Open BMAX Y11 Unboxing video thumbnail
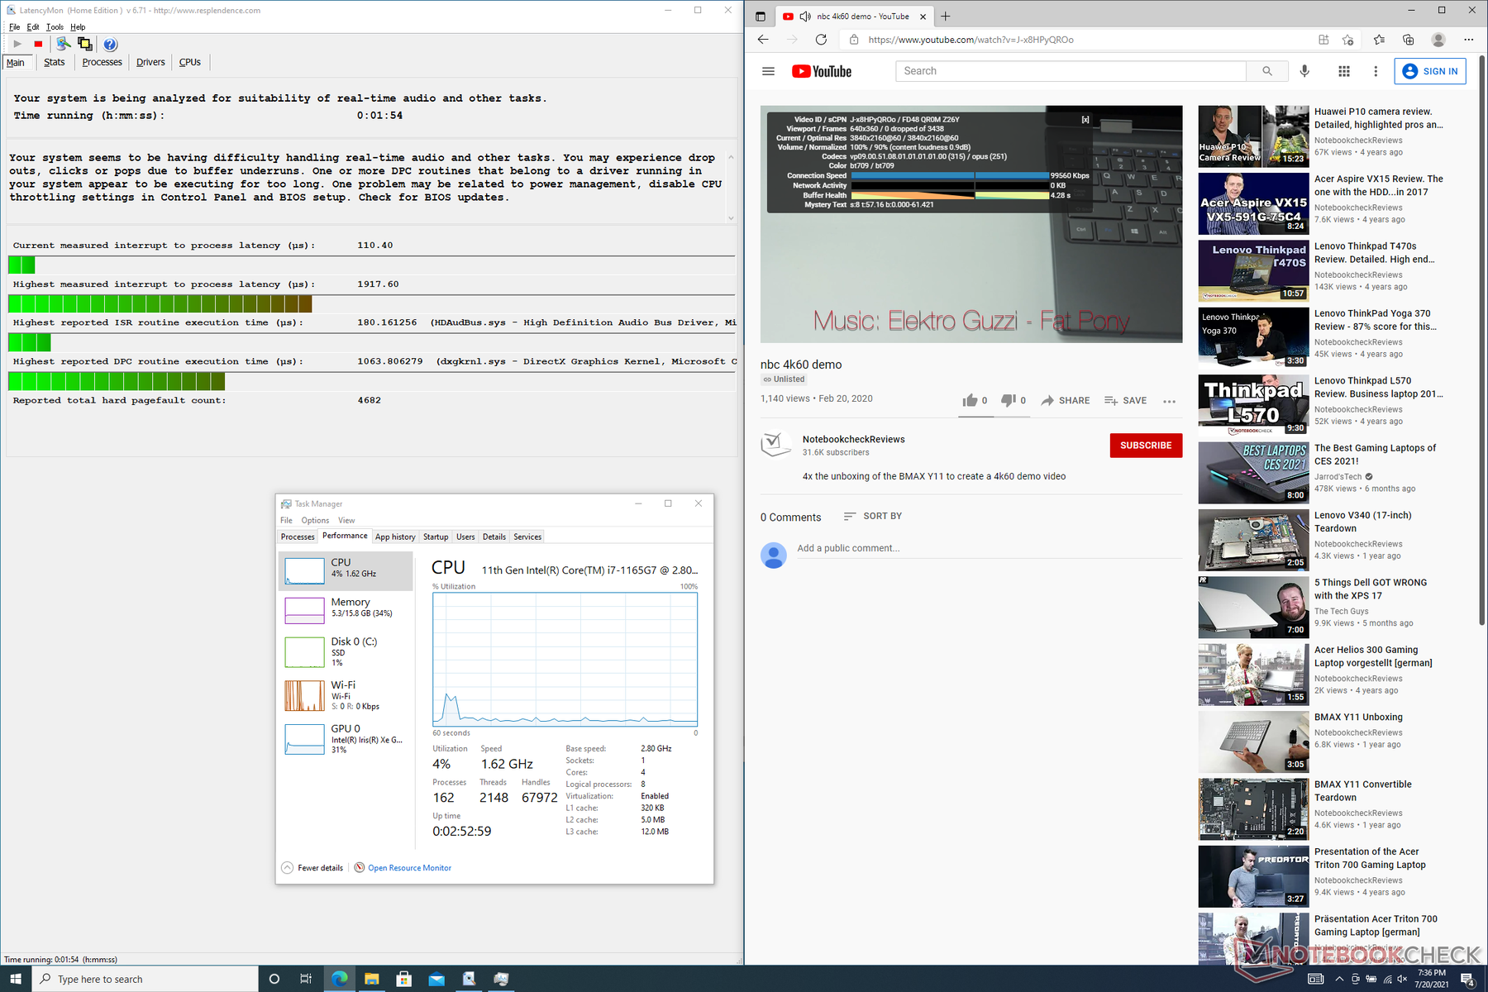Image resolution: width=1488 pixels, height=992 pixels. (x=1253, y=742)
